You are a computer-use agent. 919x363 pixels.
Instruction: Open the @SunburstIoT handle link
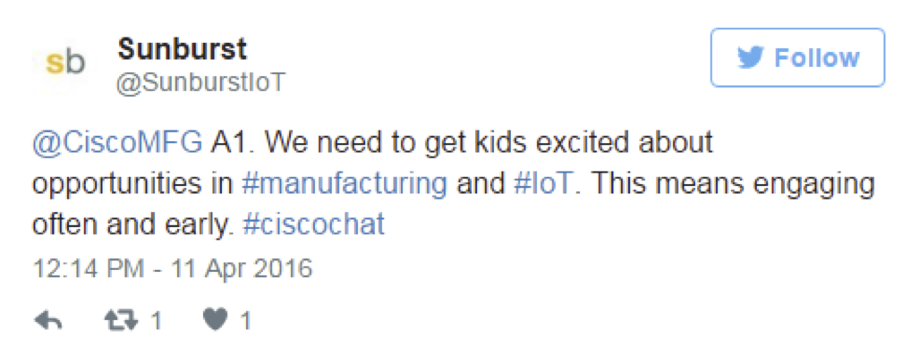point(200,83)
